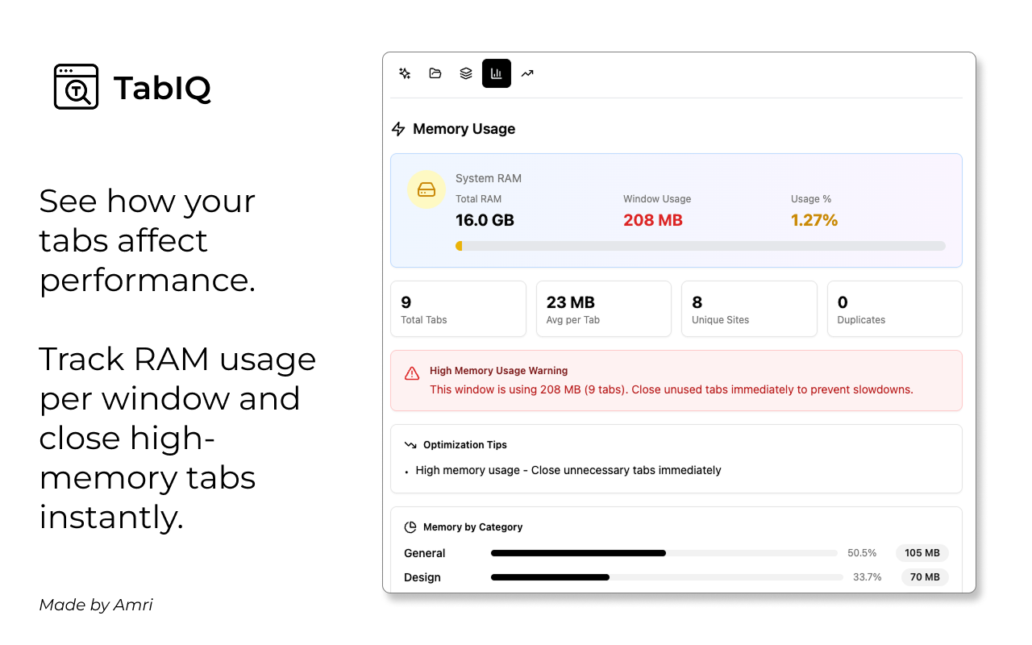1032x645 pixels.
Task: Select the sparkles AI suggestions tool
Action: (x=404, y=73)
